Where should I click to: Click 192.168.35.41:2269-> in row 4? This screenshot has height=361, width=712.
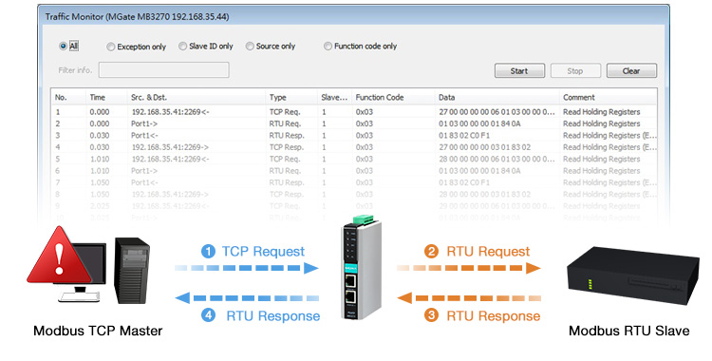click(170, 147)
